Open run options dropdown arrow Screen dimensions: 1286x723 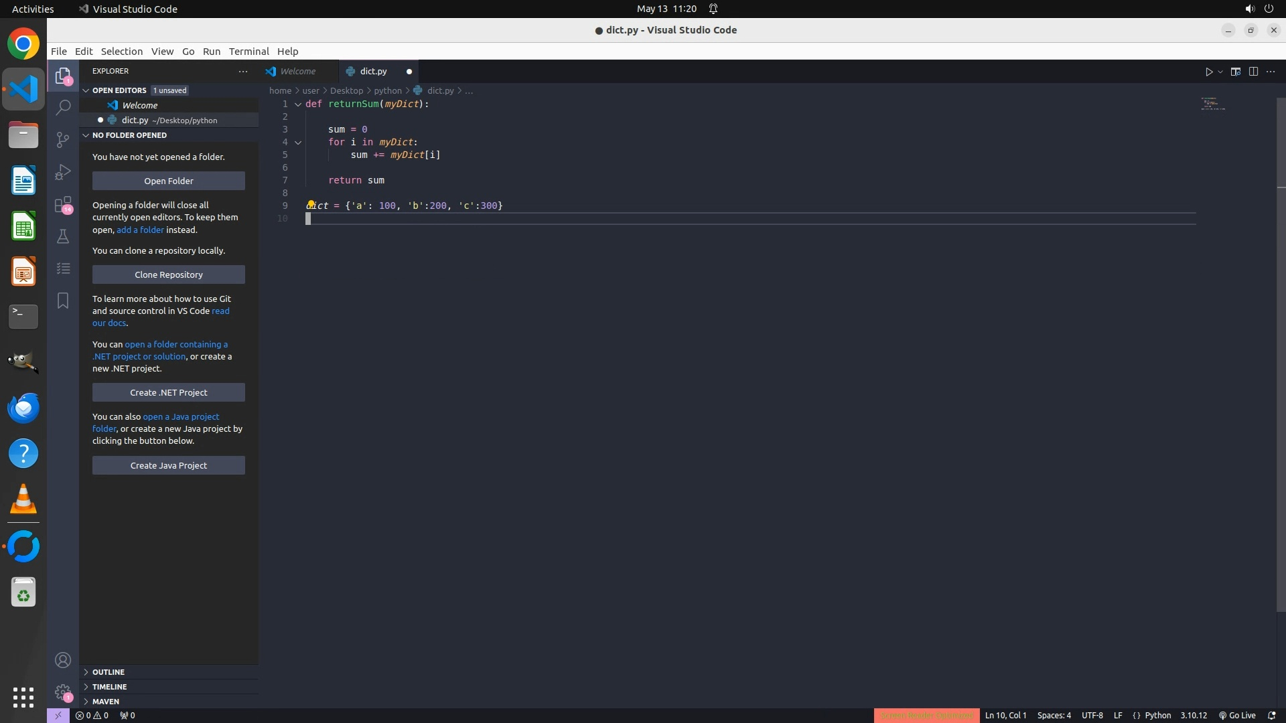coord(1220,72)
